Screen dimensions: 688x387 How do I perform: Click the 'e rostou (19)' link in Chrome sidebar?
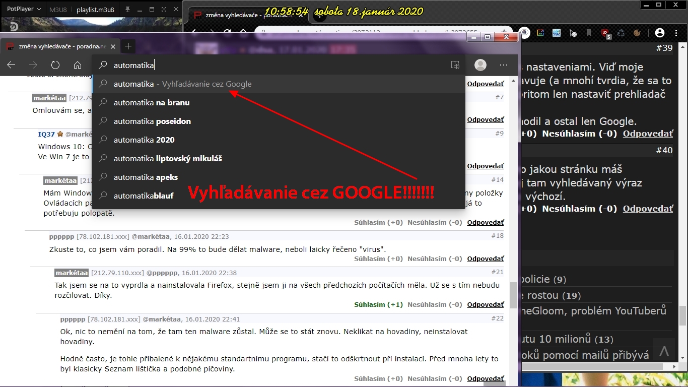[552, 296]
